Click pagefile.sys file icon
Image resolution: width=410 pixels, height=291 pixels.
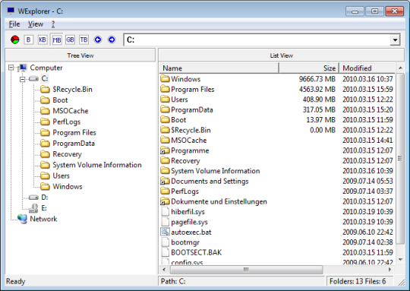(166, 222)
